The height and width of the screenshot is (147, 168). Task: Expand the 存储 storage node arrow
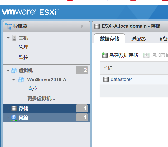click(8, 108)
